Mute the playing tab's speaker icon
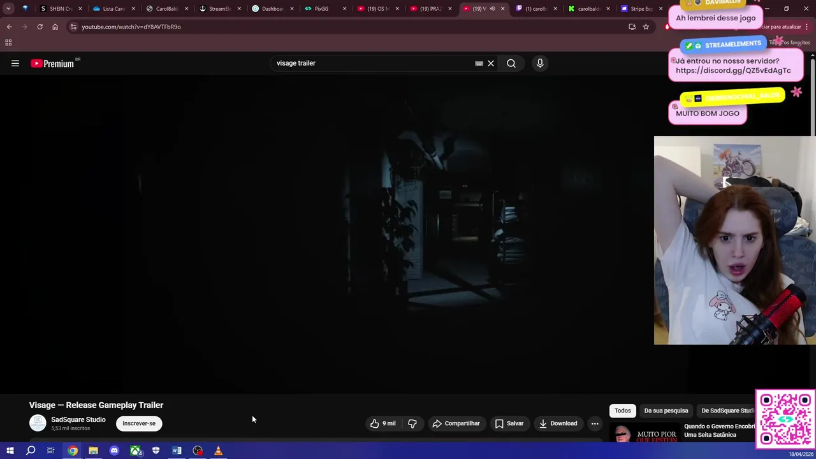Screen dimensions: 816x459 coord(492,9)
